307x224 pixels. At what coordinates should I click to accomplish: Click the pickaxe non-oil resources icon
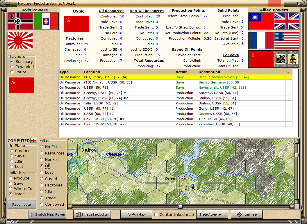280,59
